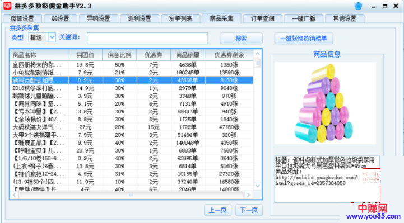The width and height of the screenshot is (404, 223).
Task: Close the application window
Action: [396, 6]
